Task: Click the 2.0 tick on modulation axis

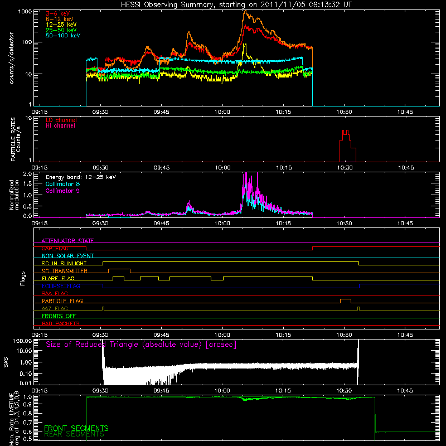Action: click(x=27, y=174)
